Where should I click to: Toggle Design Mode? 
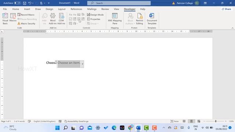point(95,15)
